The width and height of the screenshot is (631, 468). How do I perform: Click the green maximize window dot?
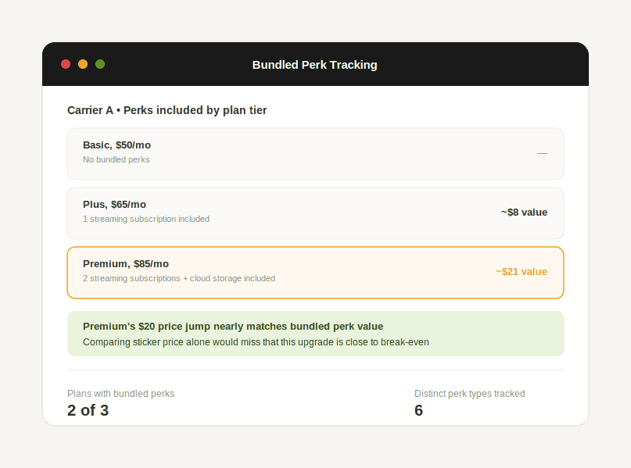click(100, 64)
